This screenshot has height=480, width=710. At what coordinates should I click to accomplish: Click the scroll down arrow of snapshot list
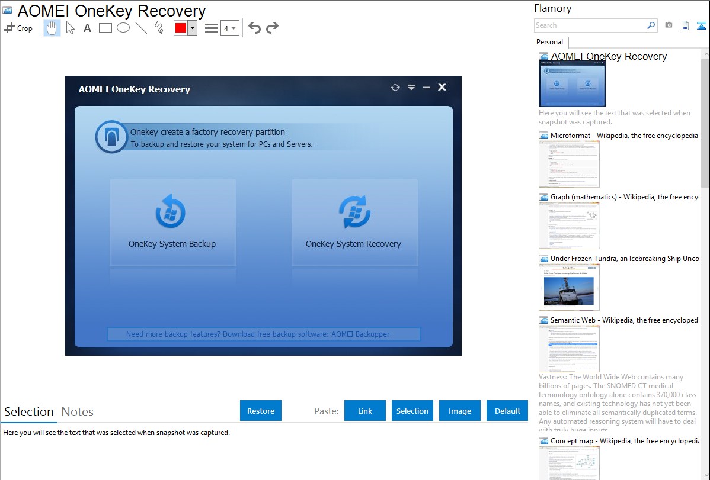click(705, 475)
